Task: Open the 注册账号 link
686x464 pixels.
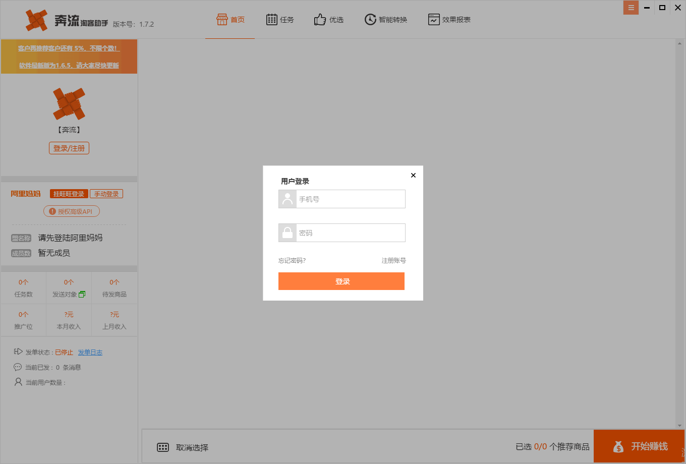Action: (x=393, y=261)
